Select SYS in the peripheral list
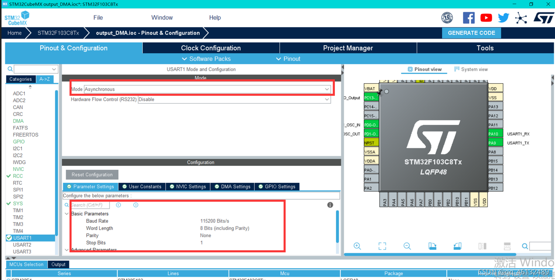This screenshot has height=280, width=555. (18, 203)
